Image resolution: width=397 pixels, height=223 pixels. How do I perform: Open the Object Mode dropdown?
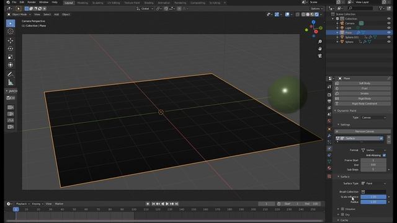point(19,14)
